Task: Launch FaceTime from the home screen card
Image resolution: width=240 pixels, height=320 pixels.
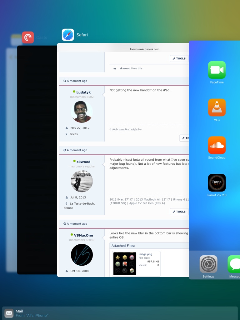Action: (217, 70)
